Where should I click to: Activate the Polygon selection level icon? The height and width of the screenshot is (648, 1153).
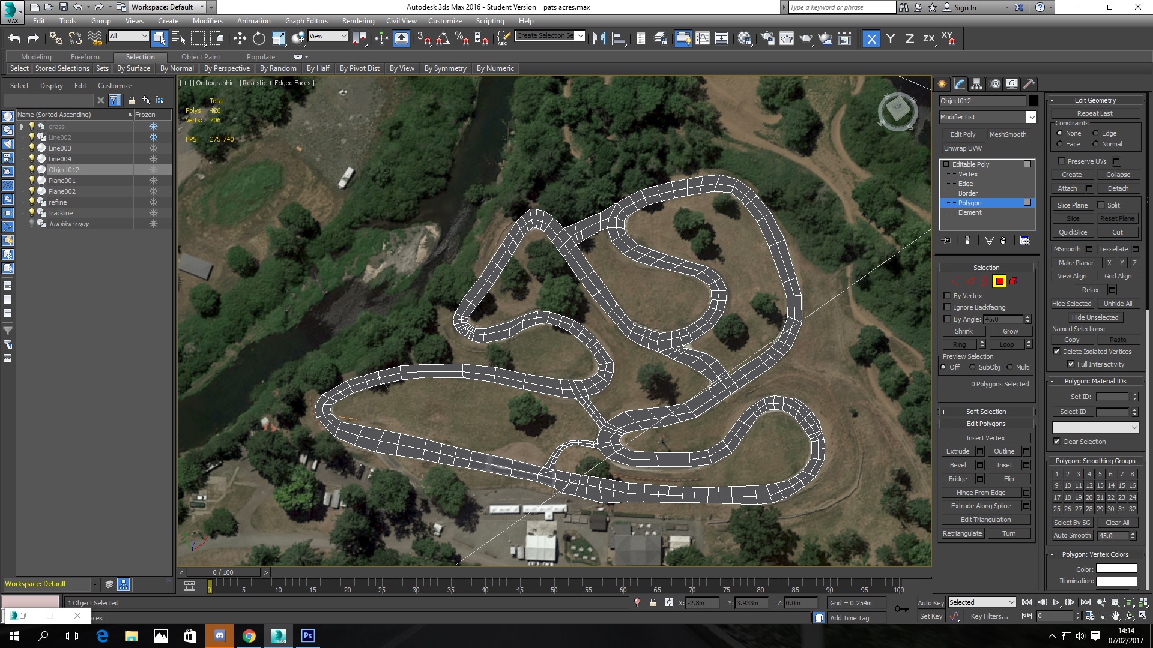coord(999,281)
